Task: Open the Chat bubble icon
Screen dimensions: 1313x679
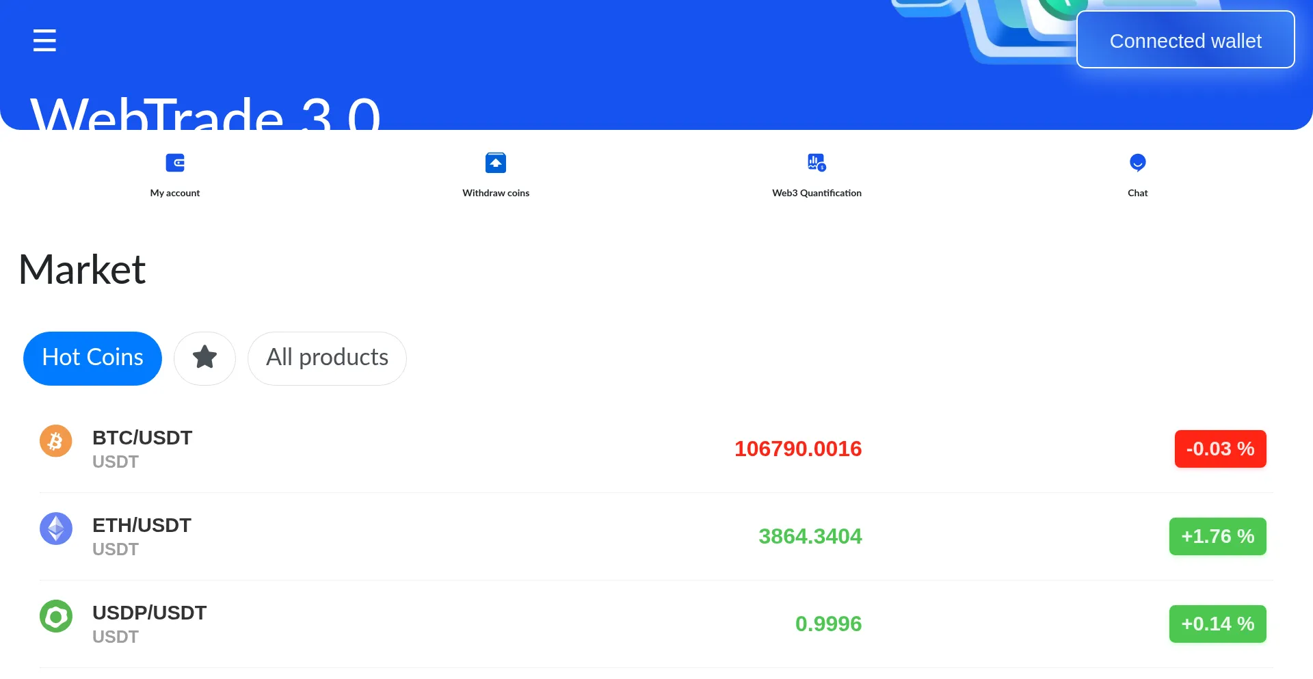Action: click(x=1137, y=163)
